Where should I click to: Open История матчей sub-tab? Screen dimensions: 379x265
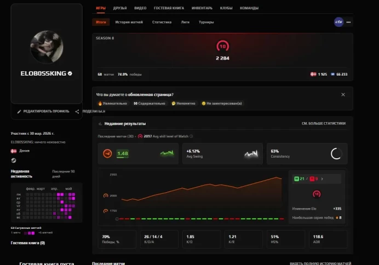129,22
